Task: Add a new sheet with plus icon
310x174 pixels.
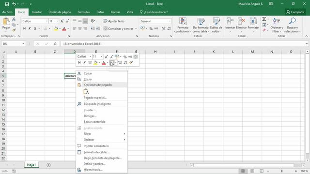Action: coord(48,165)
